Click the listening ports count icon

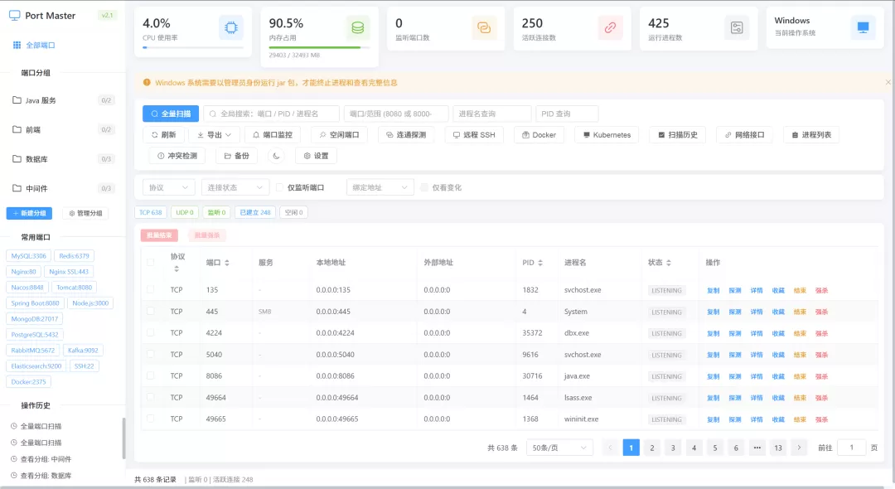click(484, 27)
